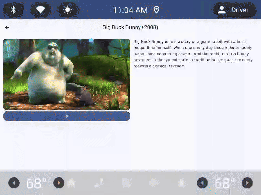This screenshot has width=261, height=195.
Task: Tap the location pin icon
Action: pos(156,10)
